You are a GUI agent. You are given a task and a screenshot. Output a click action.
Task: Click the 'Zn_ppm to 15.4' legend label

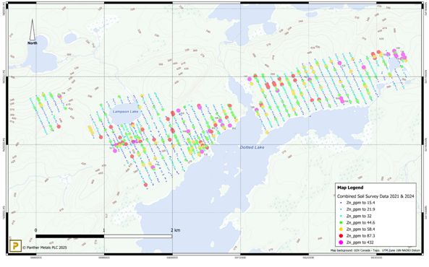pyautogui.click(x=360, y=203)
